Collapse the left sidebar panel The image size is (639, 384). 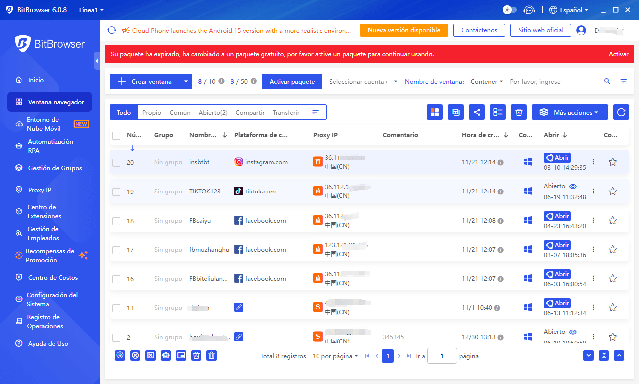point(97,61)
